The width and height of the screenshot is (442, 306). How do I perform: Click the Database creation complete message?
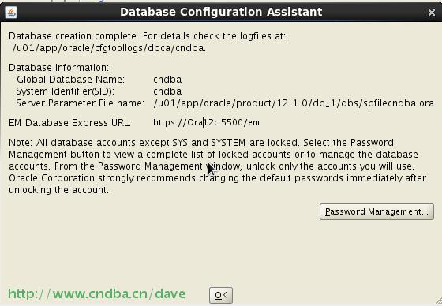tap(147, 36)
